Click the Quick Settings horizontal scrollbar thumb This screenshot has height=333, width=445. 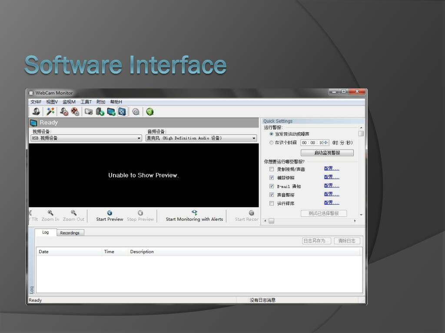click(271, 221)
